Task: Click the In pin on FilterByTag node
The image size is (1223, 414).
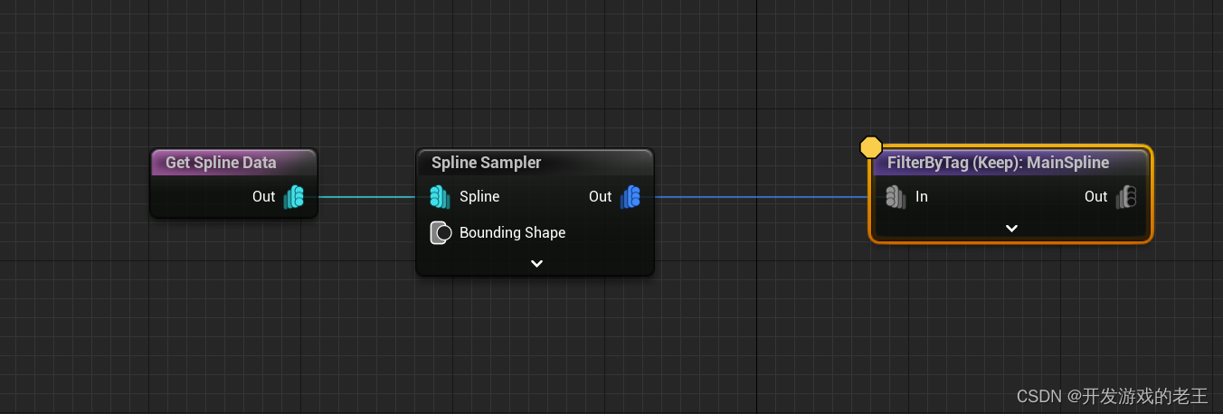Action: [896, 196]
